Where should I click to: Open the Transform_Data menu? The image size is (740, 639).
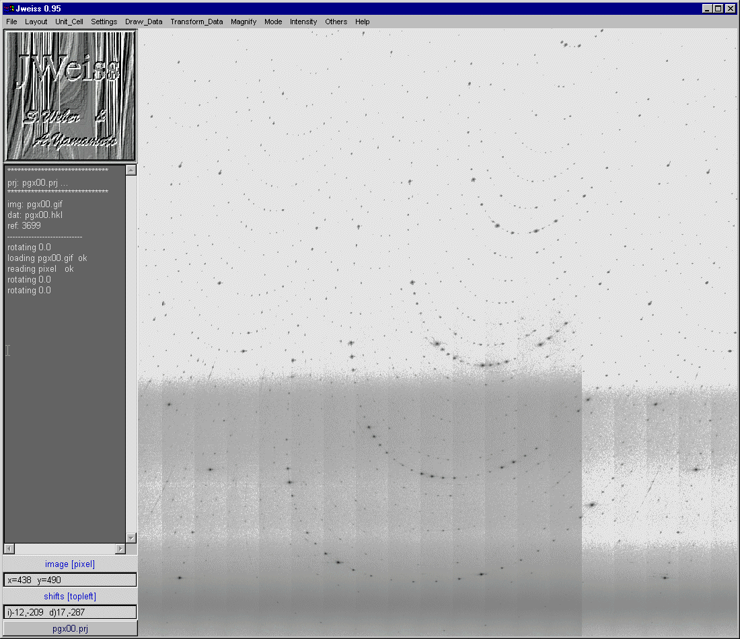tap(196, 22)
